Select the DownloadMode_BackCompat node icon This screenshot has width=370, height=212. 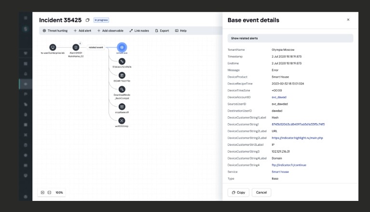122,89
